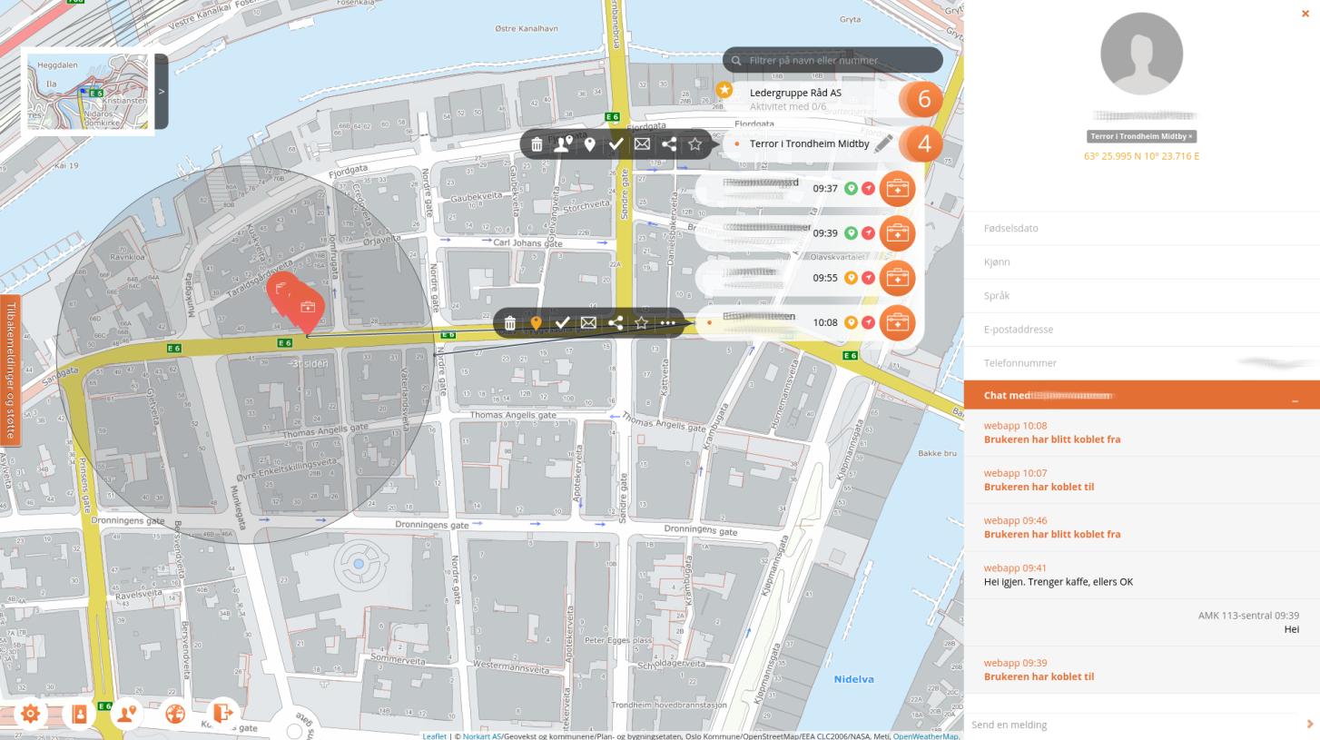Click the log out door icon
The height and width of the screenshot is (740, 1320).
[x=222, y=714]
